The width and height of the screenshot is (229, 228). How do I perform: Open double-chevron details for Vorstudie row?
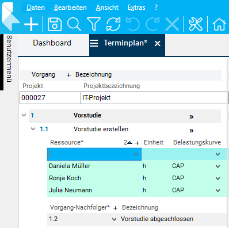tap(192, 116)
